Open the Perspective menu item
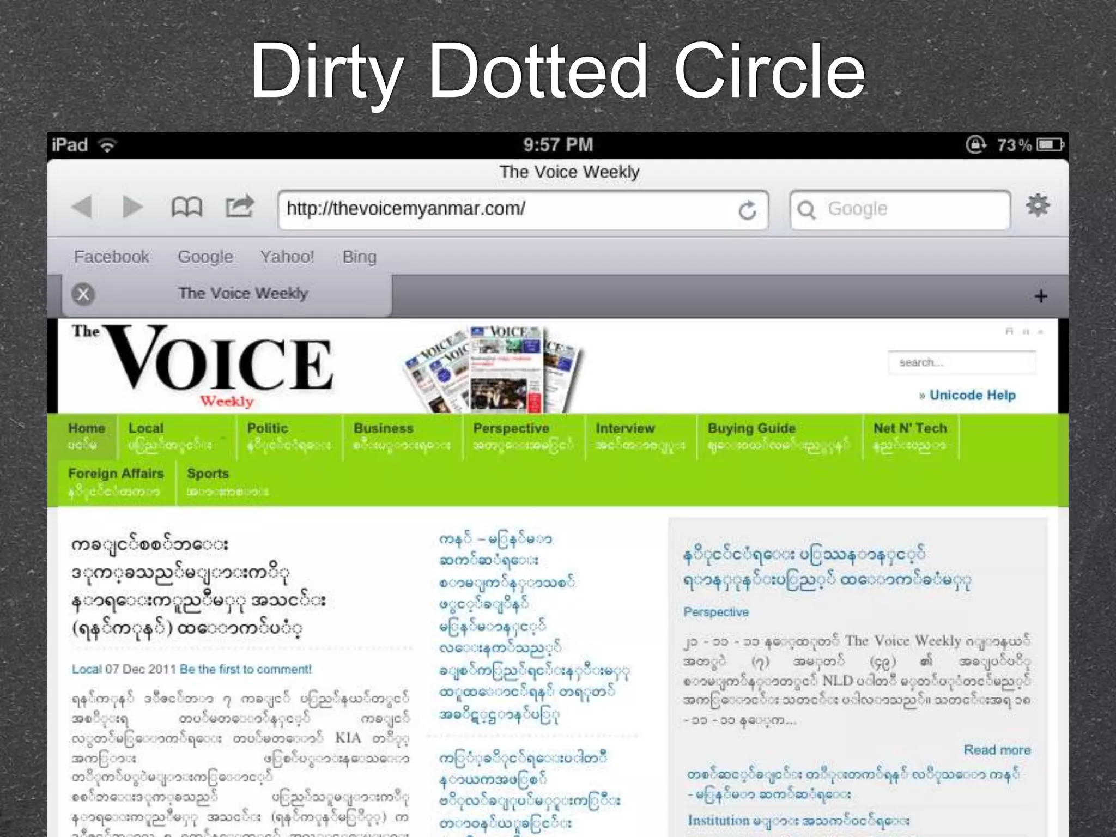 [523, 436]
